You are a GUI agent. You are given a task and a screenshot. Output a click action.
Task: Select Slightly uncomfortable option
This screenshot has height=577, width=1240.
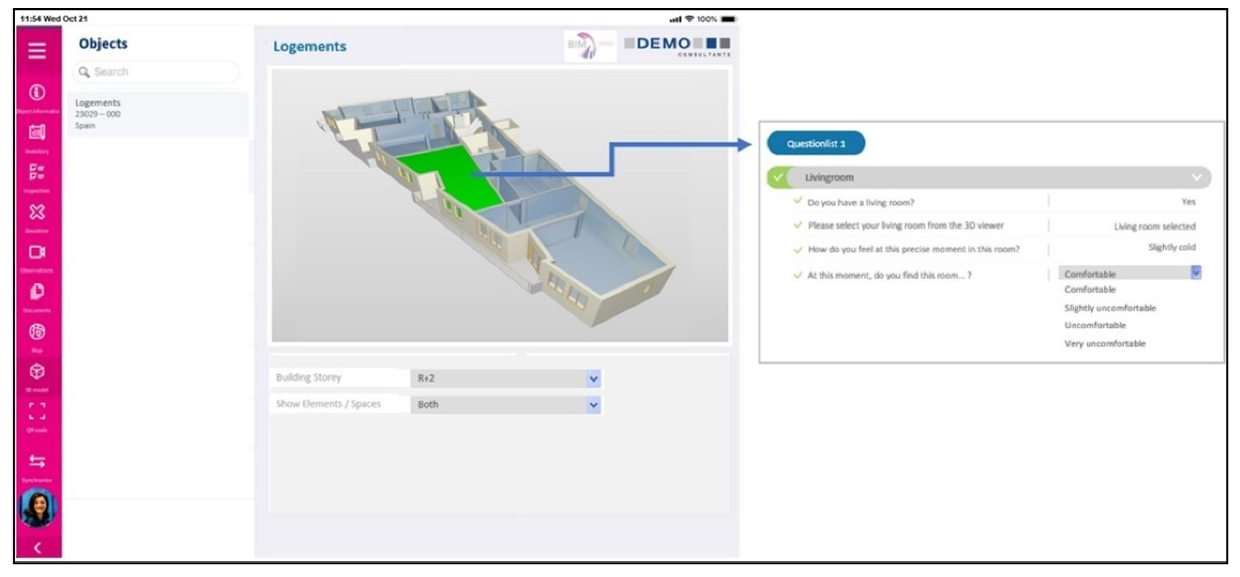[x=1110, y=308]
